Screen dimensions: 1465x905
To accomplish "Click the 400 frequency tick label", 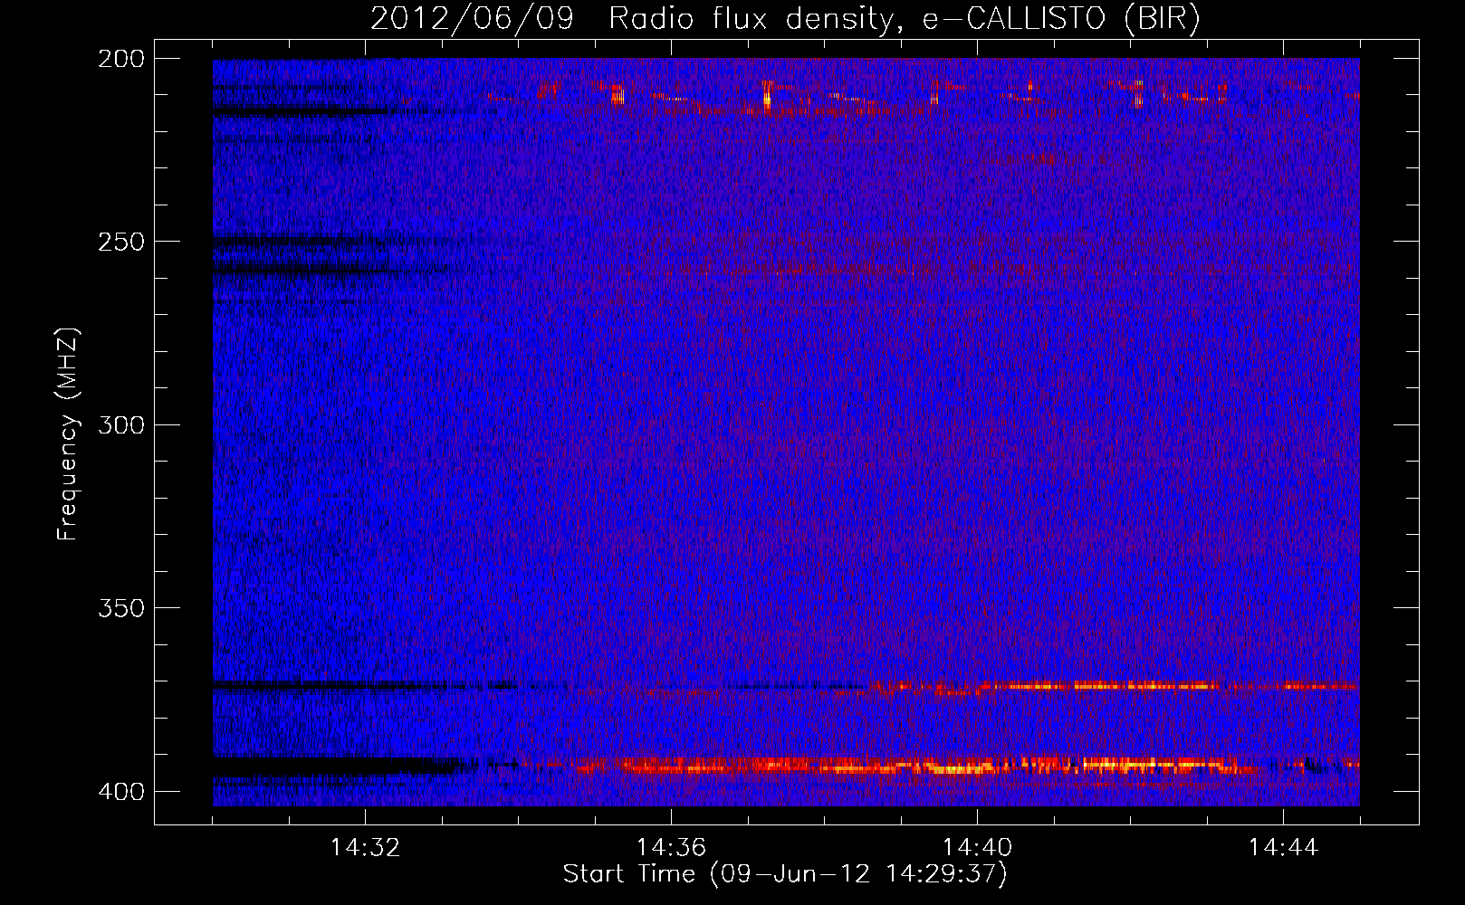I will pos(121,792).
